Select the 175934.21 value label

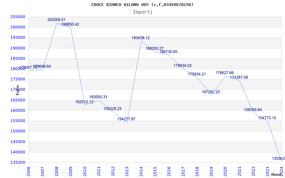tap(197, 74)
